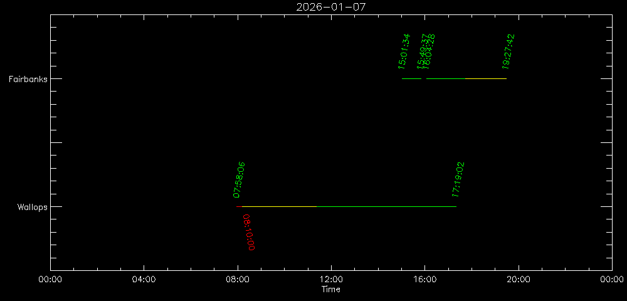Click the green 16:04:28 timestamp label

click(x=430, y=51)
